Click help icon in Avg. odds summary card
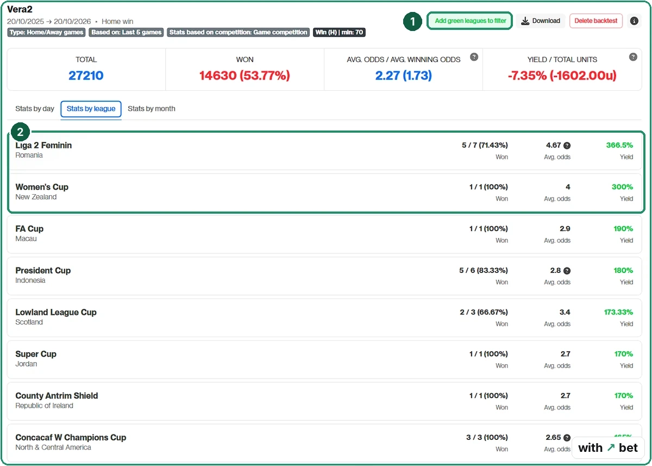 pos(474,57)
